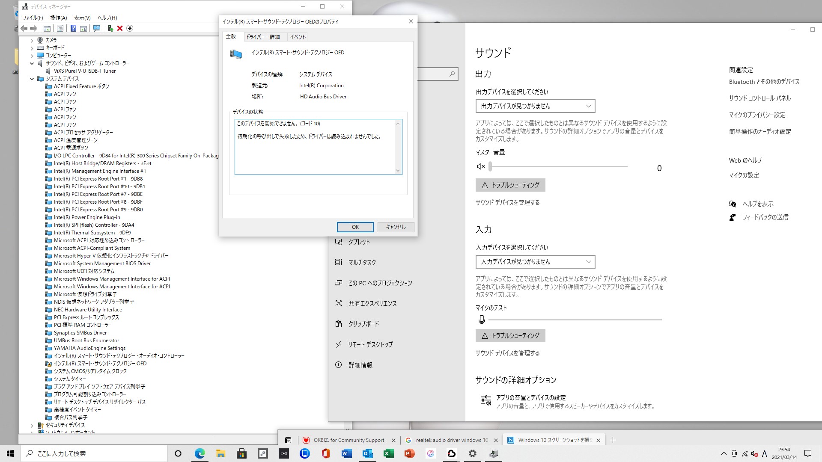Open Outlook from the taskbar
822x462 pixels.
point(367,453)
